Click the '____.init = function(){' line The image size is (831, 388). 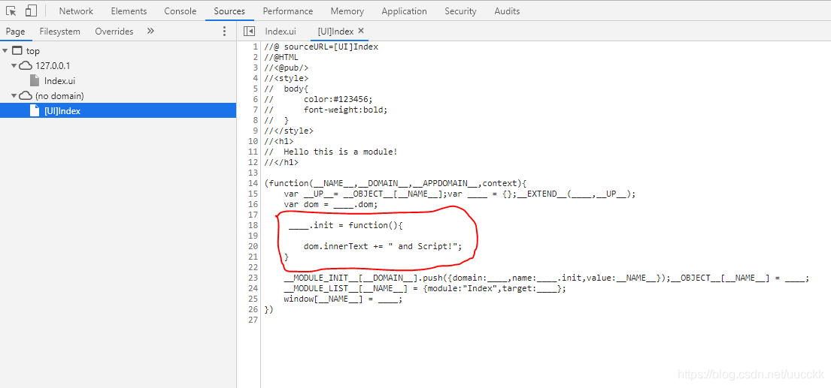point(346,225)
